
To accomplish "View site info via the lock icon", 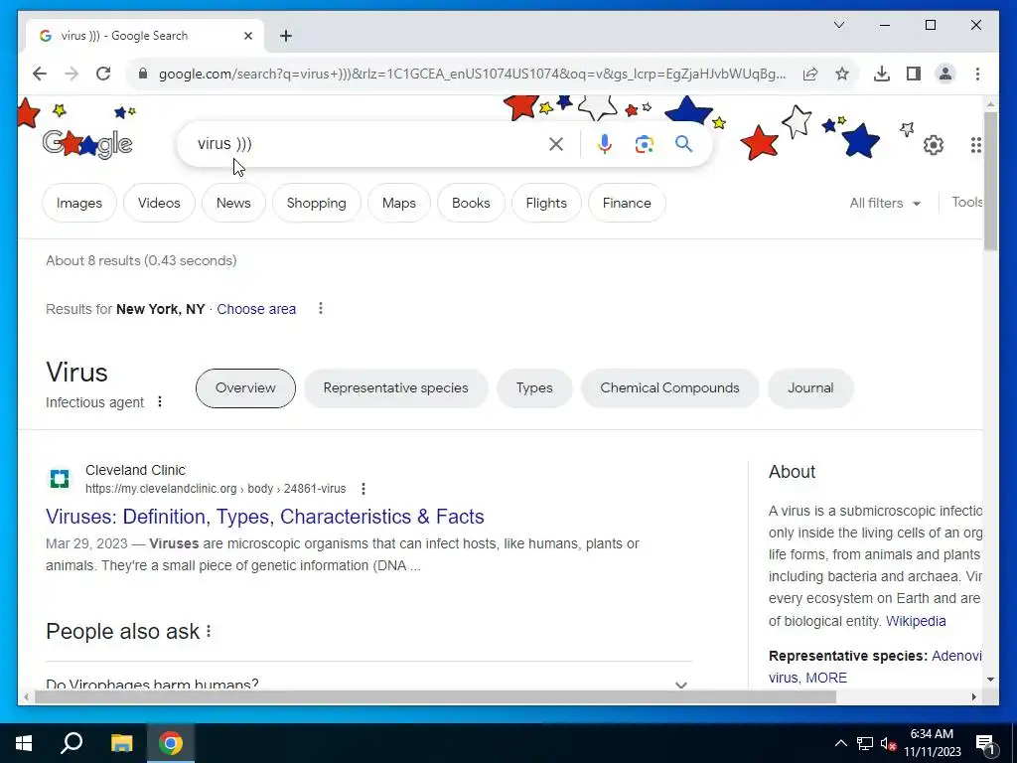I will (143, 74).
